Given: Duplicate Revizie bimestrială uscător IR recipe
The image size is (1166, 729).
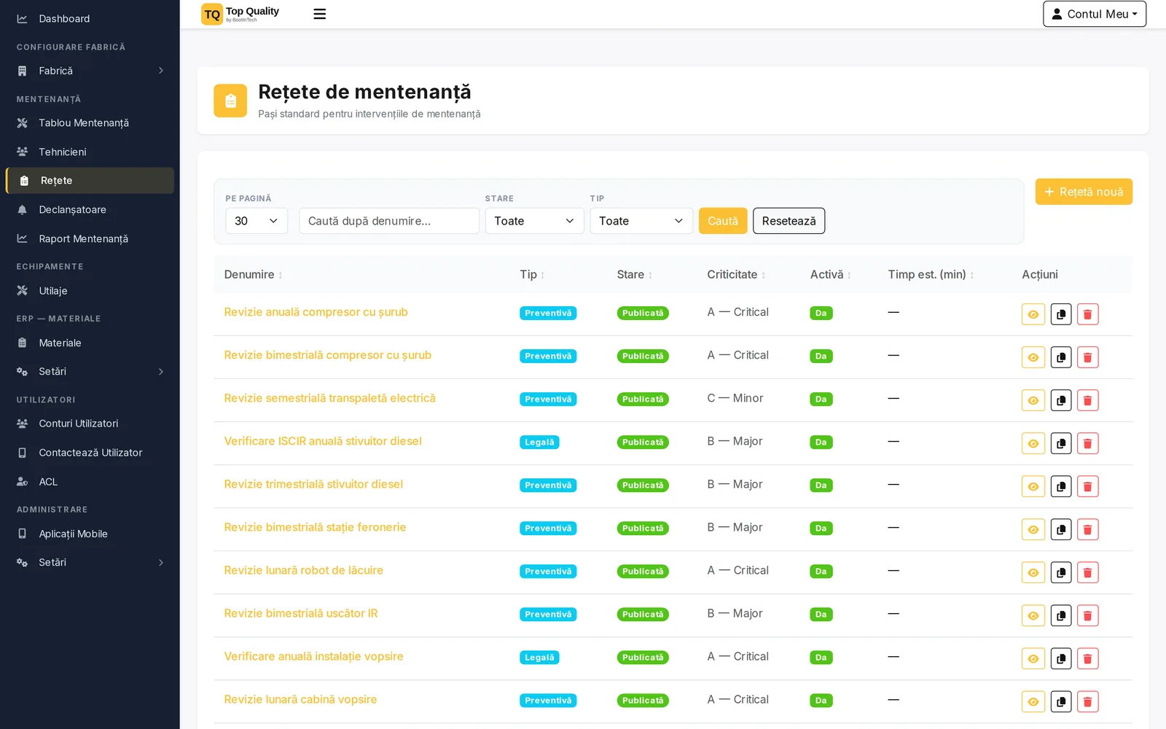Looking at the screenshot, I should click(1061, 615).
